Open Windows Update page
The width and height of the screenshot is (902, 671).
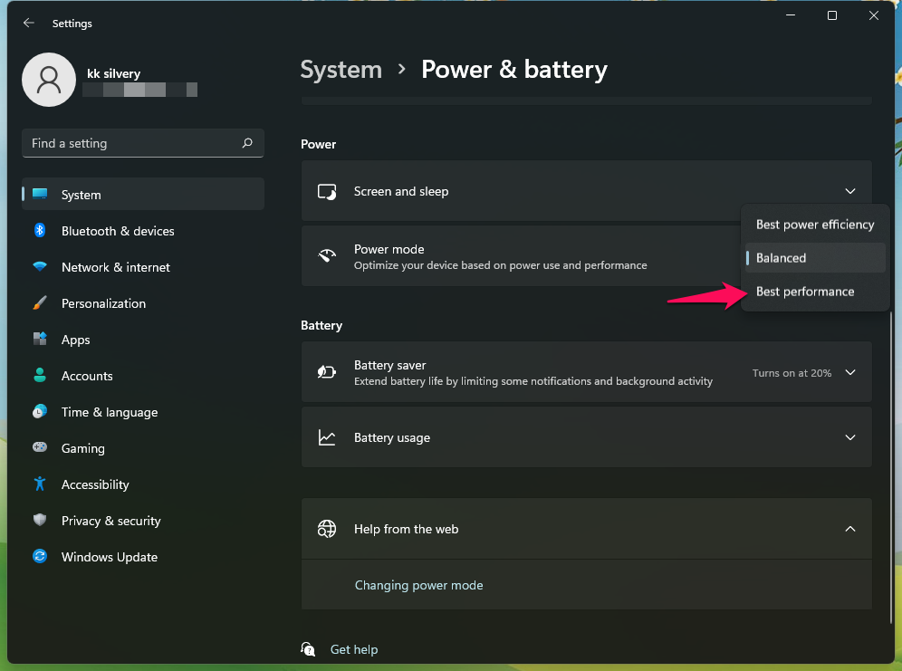point(109,557)
